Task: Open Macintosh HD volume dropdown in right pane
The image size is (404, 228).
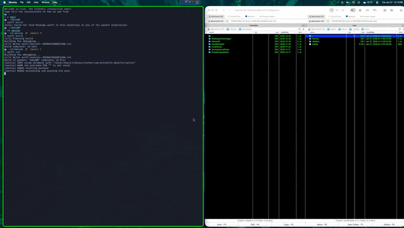Action: [317, 21]
